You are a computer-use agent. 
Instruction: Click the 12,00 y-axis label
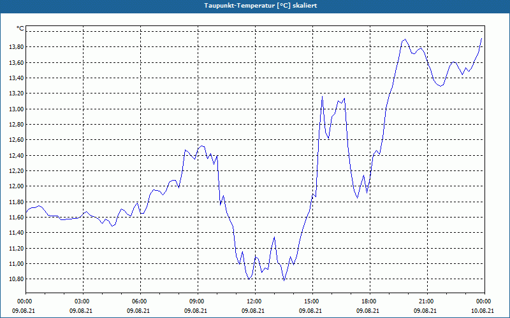pyautogui.click(x=17, y=186)
